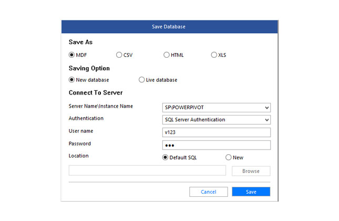The image size is (339, 221).
Task: Click the blue Save button
Action: pyautogui.click(x=251, y=192)
